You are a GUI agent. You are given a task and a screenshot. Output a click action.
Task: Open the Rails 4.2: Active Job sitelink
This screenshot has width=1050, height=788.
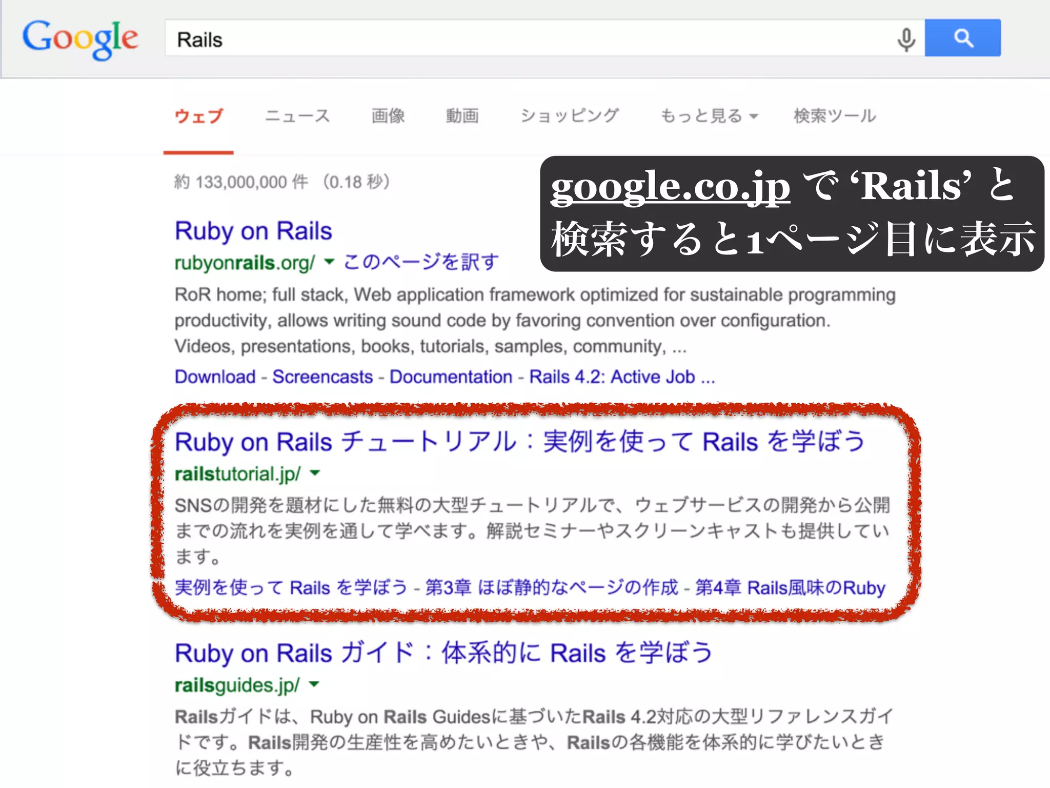coord(622,377)
